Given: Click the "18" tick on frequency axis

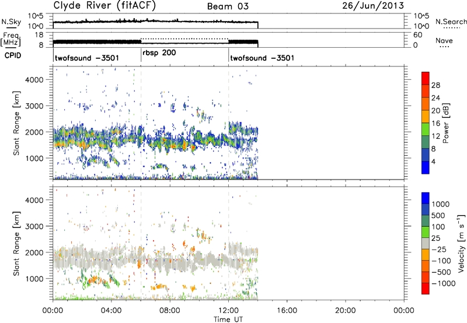Looking at the screenshot, I should (39, 35).
